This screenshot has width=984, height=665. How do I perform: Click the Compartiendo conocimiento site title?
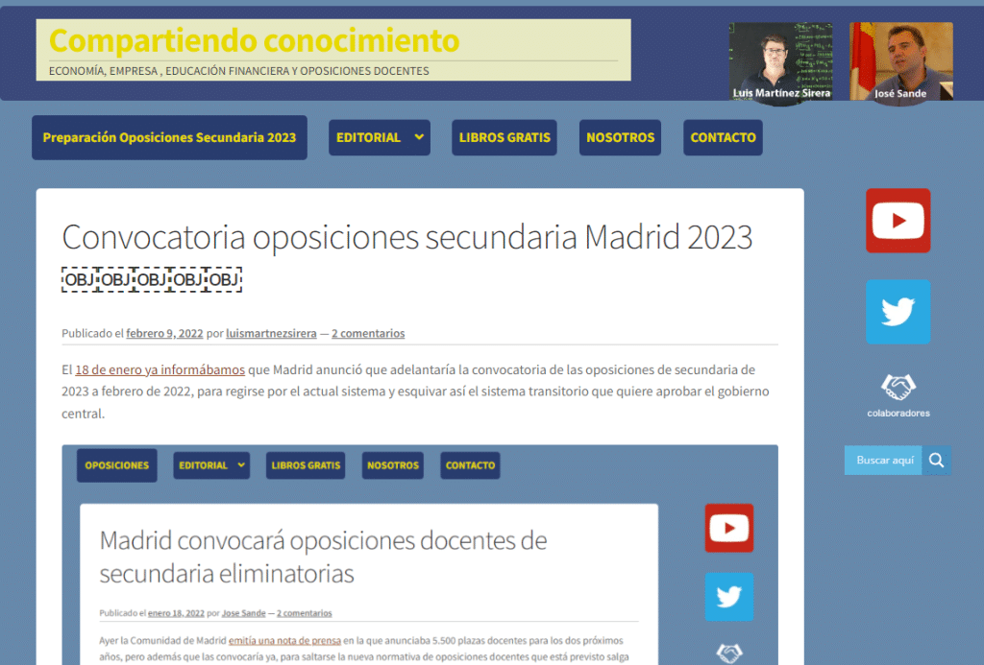(254, 40)
